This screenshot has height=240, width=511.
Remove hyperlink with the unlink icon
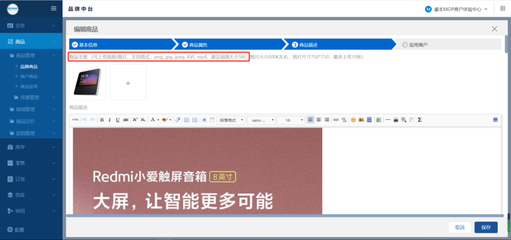(x=344, y=120)
